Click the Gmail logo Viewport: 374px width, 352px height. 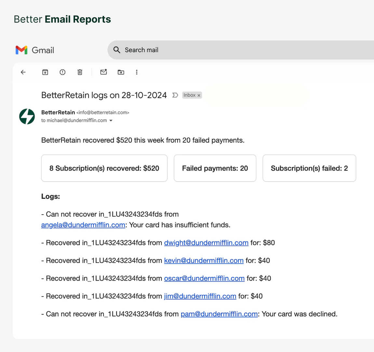(35, 50)
